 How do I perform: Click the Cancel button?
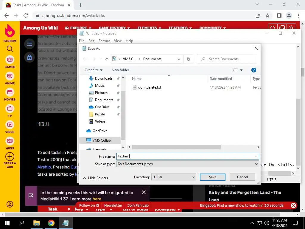[242, 177]
